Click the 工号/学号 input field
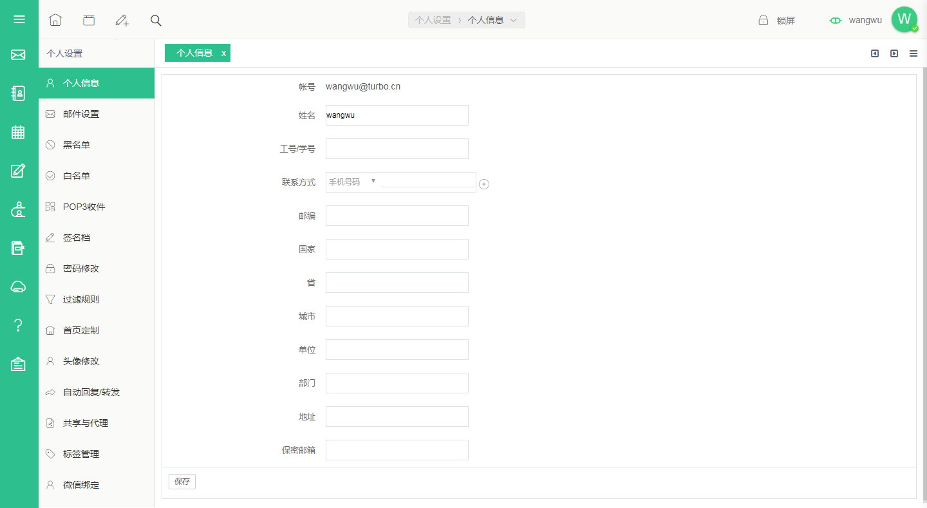Screen dimensions: 927x508 (x=397, y=149)
